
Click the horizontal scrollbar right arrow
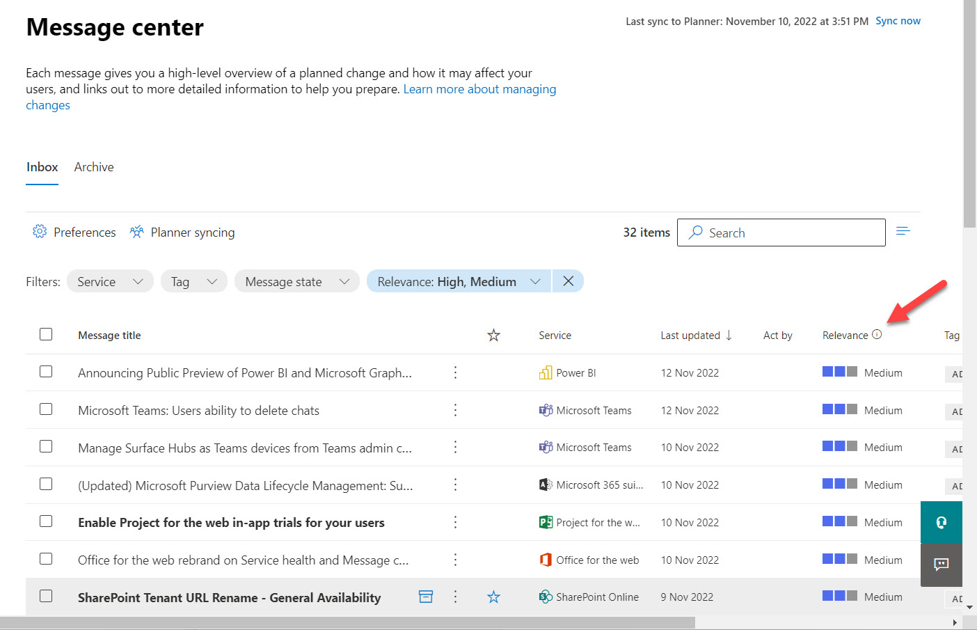(955, 622)
